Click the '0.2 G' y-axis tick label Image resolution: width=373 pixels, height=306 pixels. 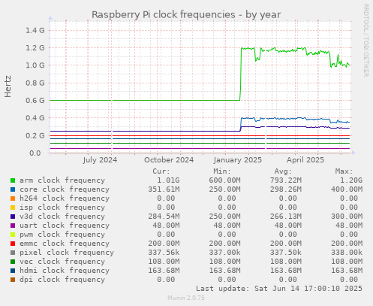point(35,135)
